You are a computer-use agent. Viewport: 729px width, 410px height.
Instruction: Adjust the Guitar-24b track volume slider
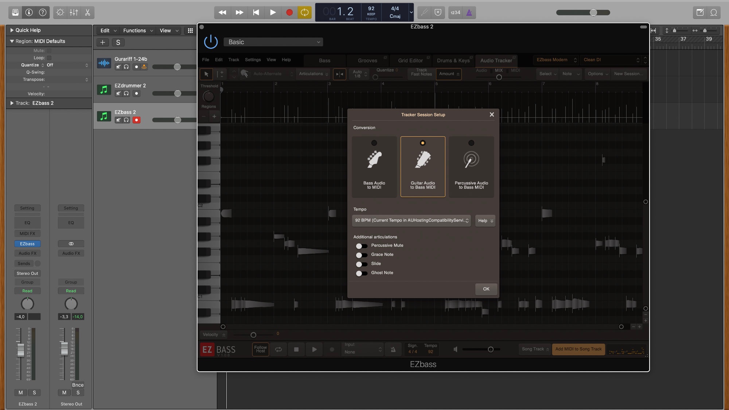click(177, 67)
